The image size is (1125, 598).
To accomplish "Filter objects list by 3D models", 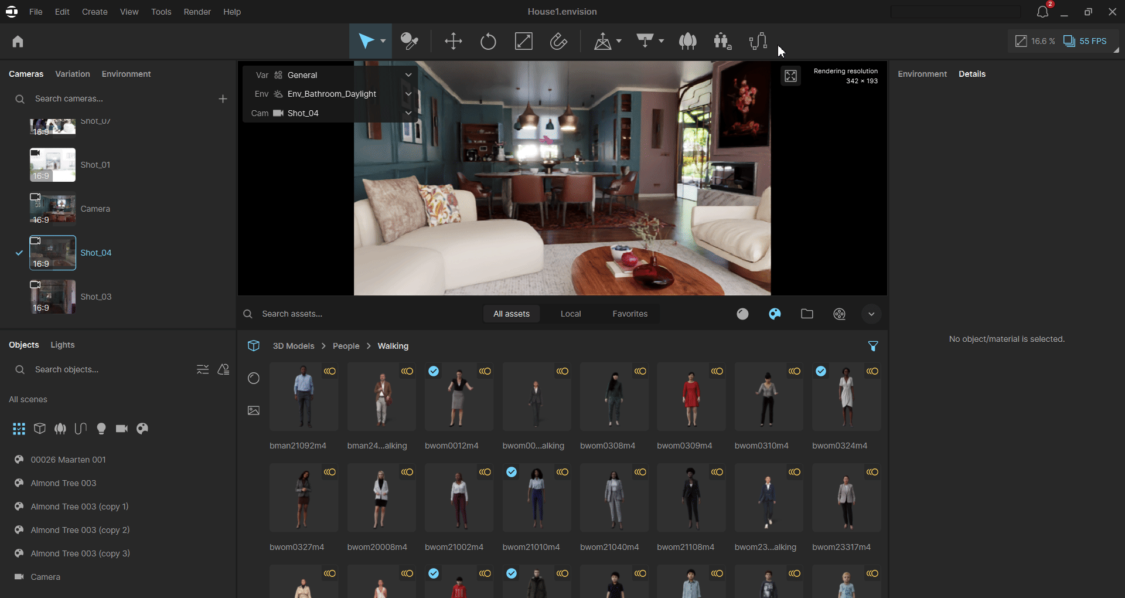I will point(40,429).
